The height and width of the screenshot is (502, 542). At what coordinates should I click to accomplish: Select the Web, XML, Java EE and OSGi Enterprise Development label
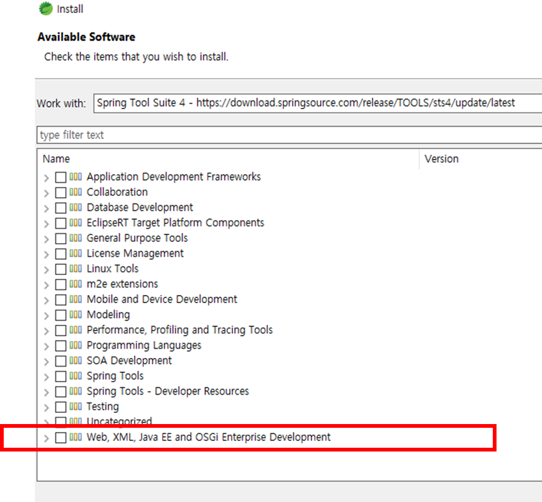209,437
